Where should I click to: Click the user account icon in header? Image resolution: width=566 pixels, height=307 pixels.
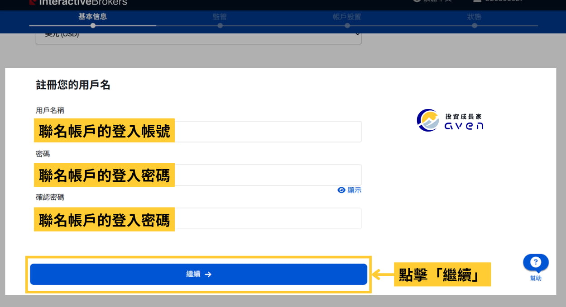coord(476,1)
